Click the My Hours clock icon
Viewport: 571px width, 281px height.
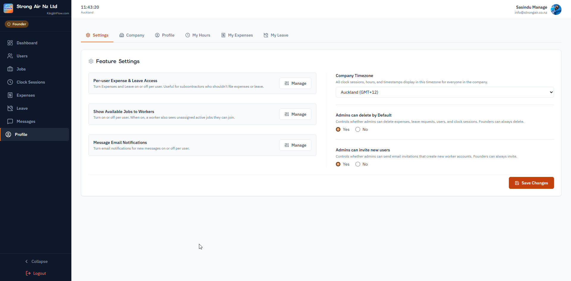pyautogui.click(x=188, y=35)
